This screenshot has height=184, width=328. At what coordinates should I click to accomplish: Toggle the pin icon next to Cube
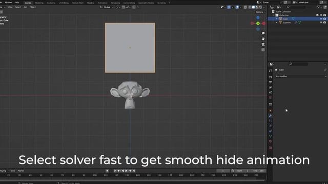325,70
